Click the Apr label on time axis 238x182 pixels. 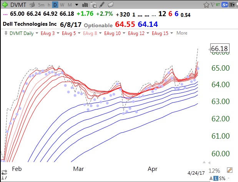click(153, 169)
